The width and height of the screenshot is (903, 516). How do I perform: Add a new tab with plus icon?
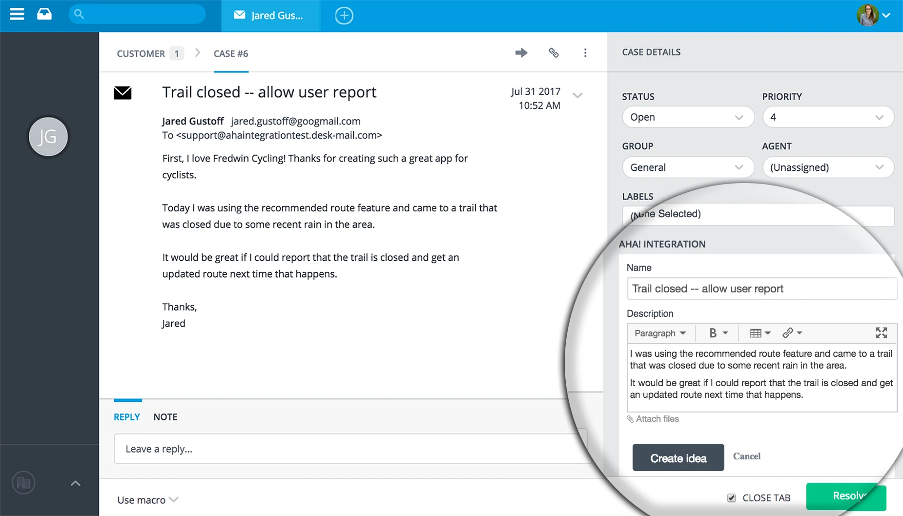(344, 16)
